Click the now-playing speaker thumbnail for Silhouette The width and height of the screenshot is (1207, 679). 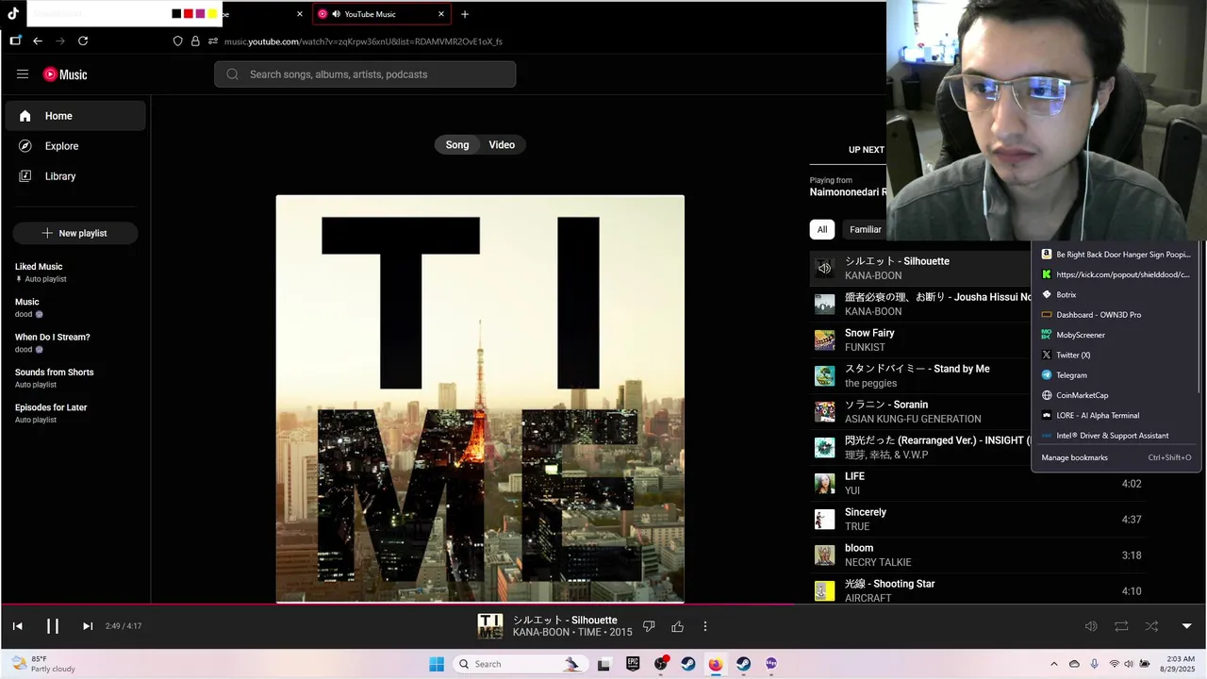click(824, 269)
